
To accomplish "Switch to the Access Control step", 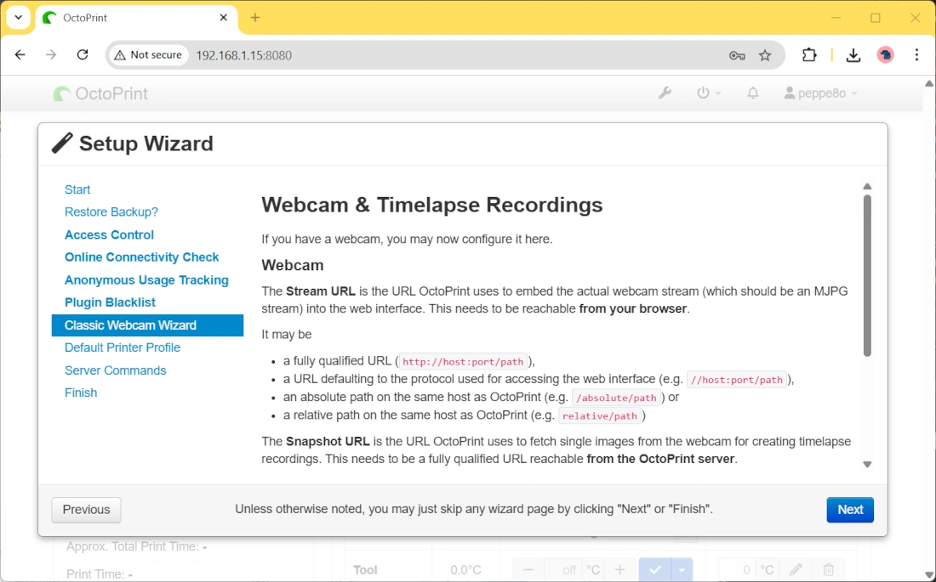I will coord(109,235).
